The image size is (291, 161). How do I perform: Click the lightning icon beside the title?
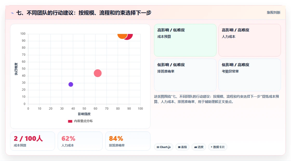[x=12, y=13]
